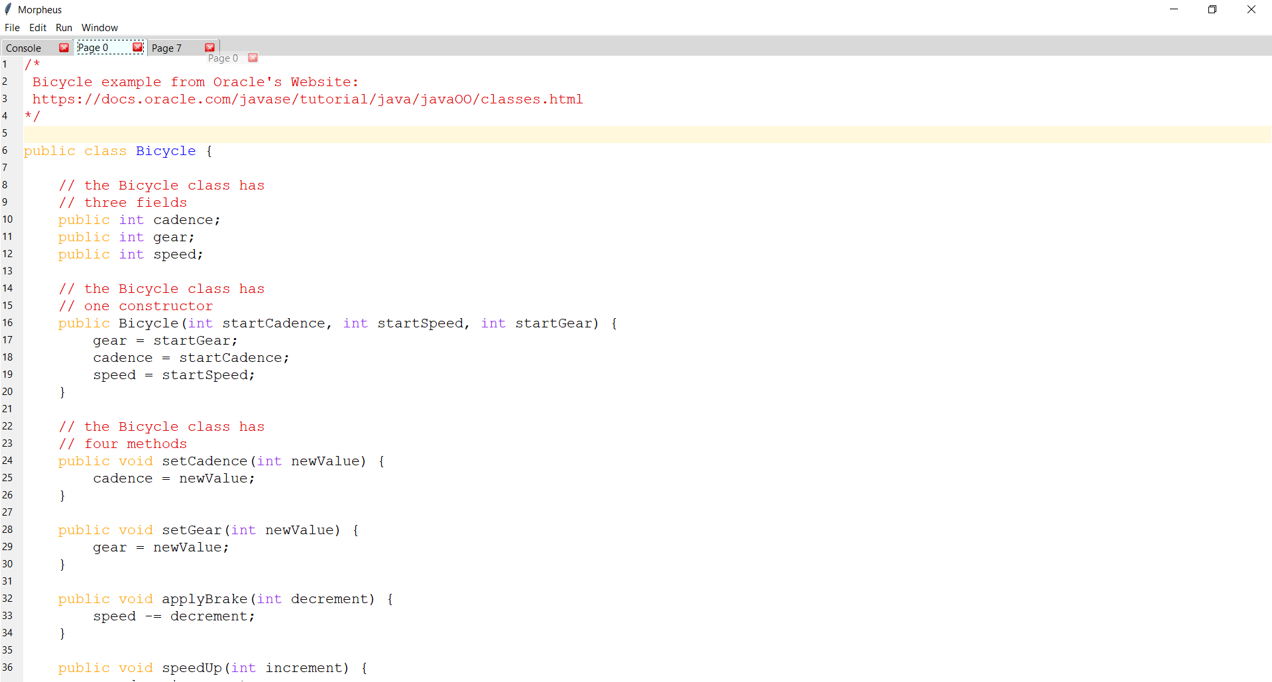Click the applyBrake method name
The width and height of the screenshot is (1272, 682).
(x=205, y=599)
